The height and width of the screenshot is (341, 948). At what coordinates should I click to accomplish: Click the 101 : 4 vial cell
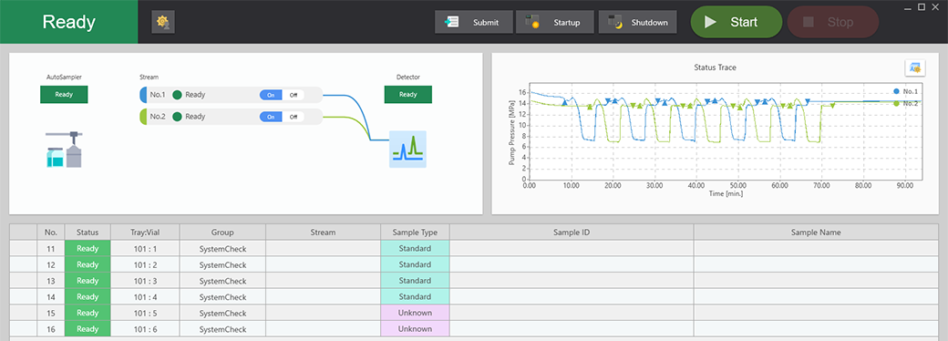pyautogui.click(x=145, y=297)
